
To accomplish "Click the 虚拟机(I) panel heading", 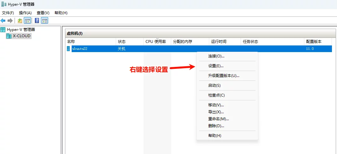I will tap(75, 33).
